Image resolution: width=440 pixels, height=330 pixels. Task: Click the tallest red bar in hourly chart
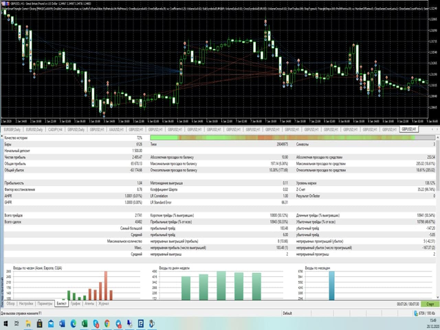[x=106, y=286]
